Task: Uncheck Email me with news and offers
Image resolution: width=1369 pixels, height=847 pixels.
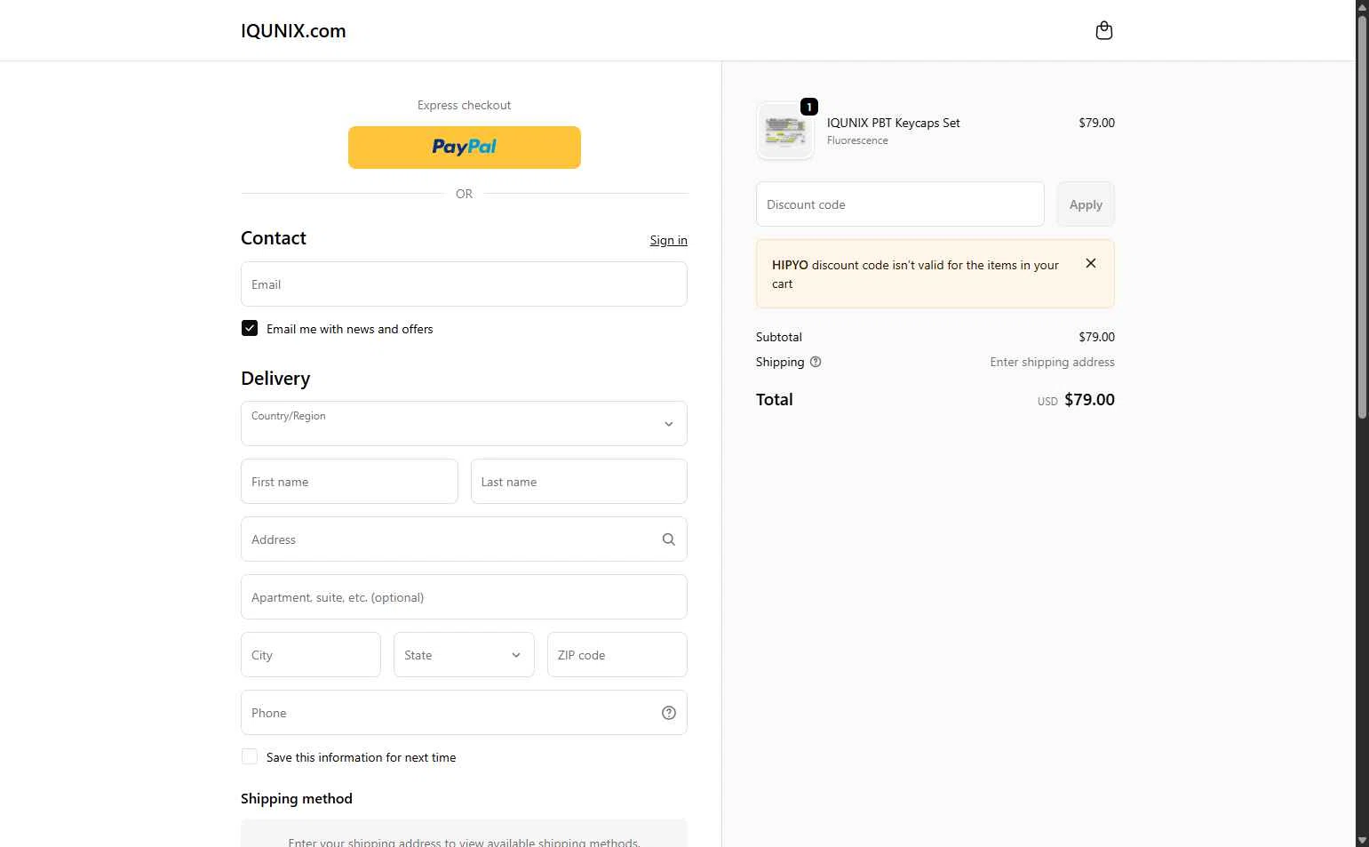Action: tap(250, 328)
